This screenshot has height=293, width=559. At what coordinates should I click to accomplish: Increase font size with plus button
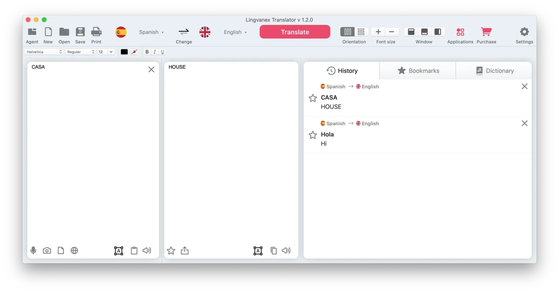tap(378, 32)
